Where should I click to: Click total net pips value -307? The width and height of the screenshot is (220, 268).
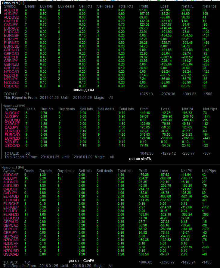tap(207, 153)
